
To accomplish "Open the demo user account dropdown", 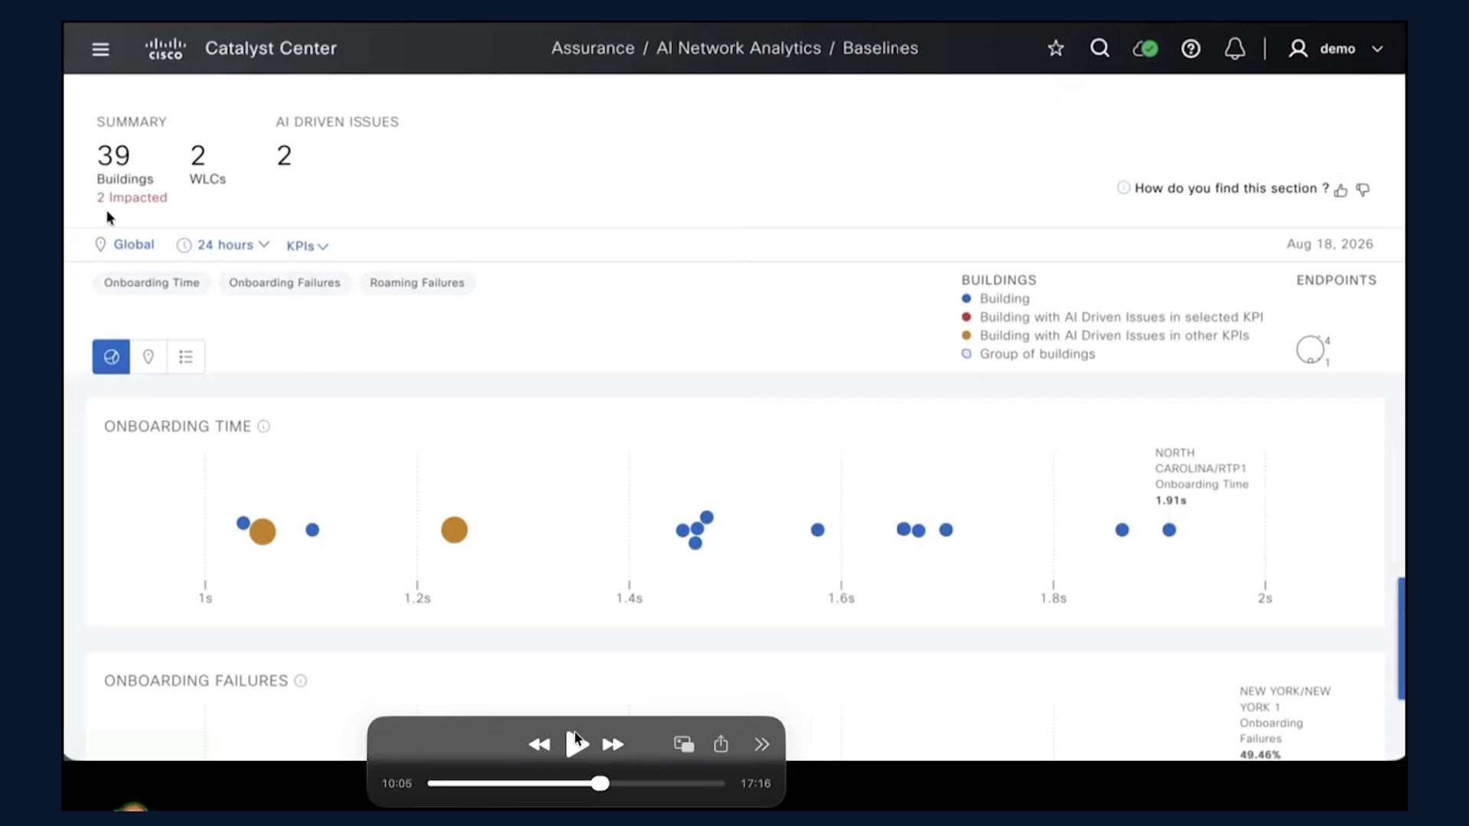I will [x=1337, y=49].
